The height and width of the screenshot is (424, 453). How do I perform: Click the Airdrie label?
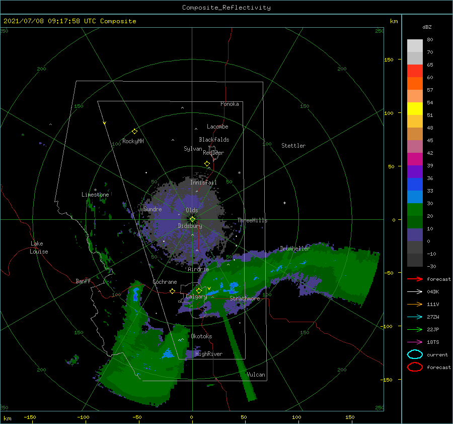click(198, 269)
